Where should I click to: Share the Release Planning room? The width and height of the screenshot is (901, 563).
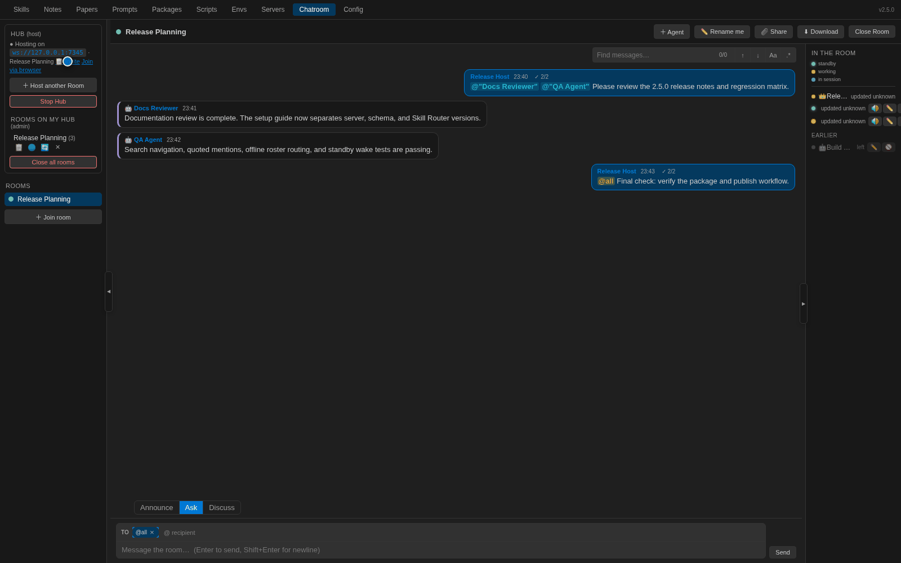click(x=774, y=32)
